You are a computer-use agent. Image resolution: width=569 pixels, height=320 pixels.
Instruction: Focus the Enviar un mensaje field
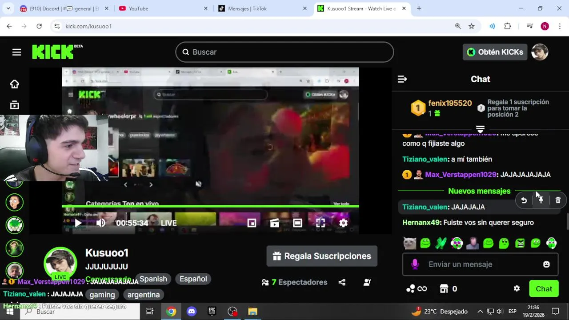tap(480, 264)
